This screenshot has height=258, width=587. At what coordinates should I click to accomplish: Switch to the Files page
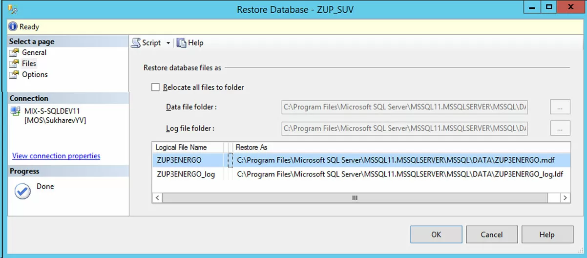29,64
